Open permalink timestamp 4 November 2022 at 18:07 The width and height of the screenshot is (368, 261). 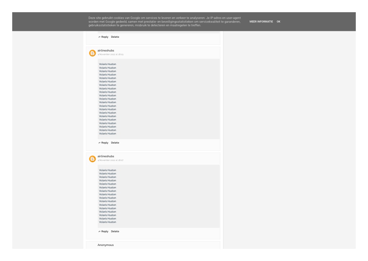pos(111,160)
